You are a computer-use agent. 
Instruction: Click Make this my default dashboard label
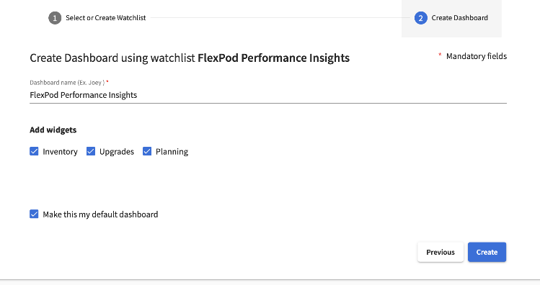click(x=100, y=214)
